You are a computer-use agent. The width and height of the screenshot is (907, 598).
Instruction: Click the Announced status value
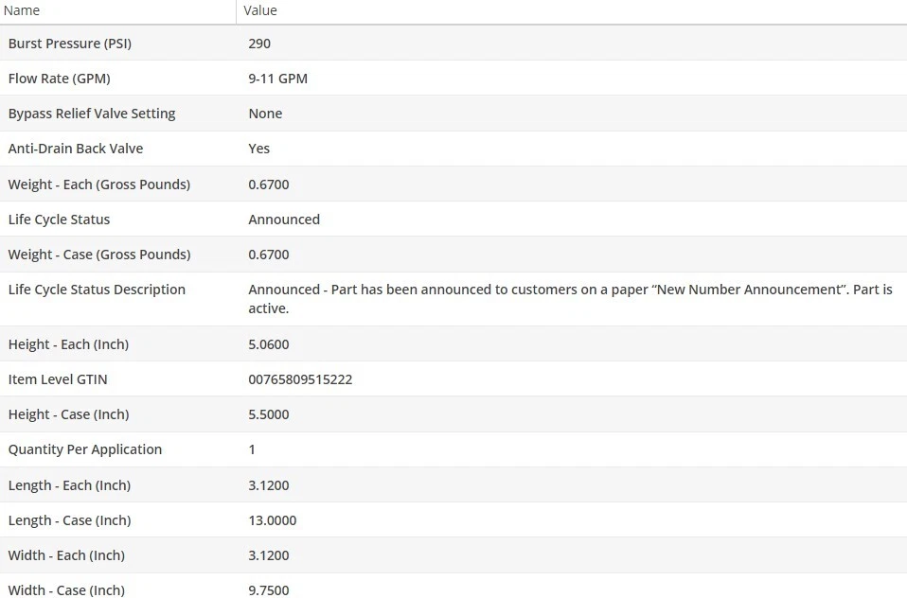pyautogui.click(x=284, y=220)
